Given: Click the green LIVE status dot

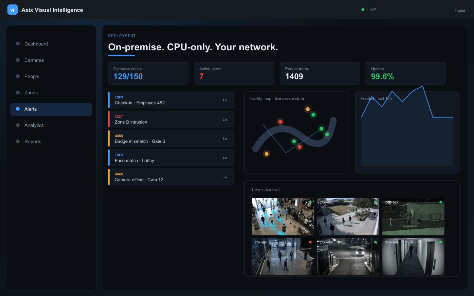Looking at the screenshot, I should [363, 10].
